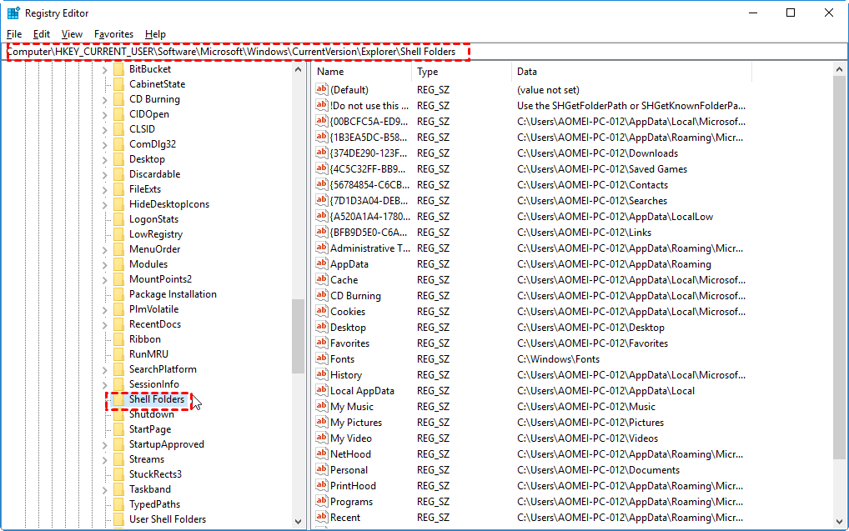This screenshot has width=849, height=531.
Task: Click the ab string icon beside (Default)
Action: coord(322,89)
